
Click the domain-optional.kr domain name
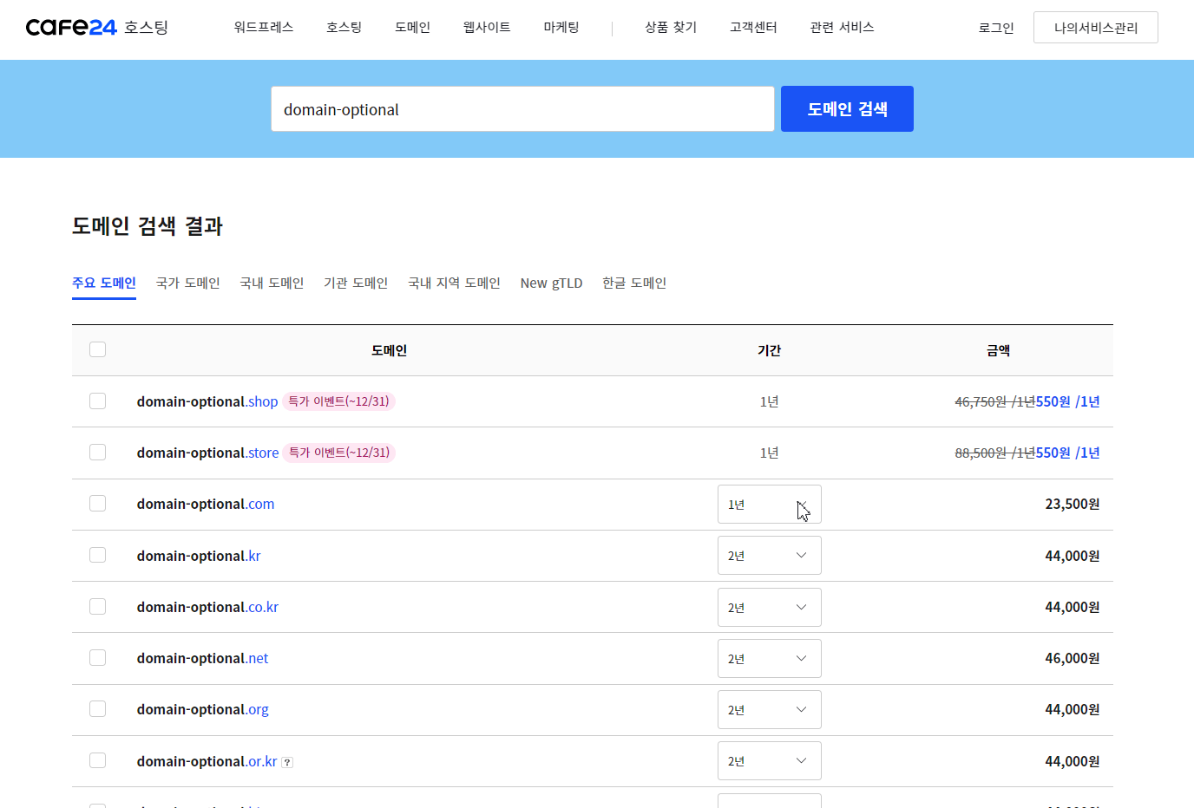point(199,556)
